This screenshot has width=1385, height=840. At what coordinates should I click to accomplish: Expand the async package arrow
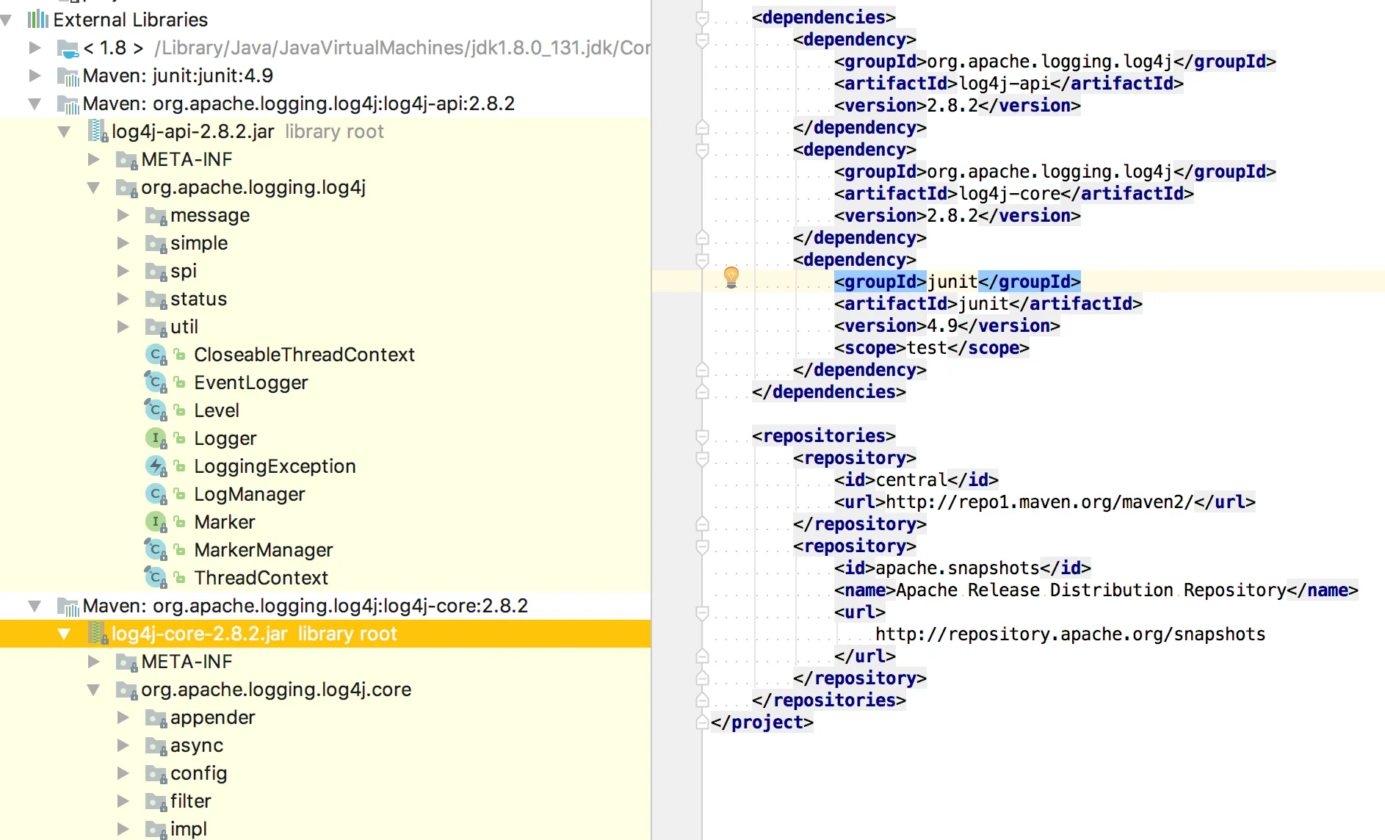pyautogui.click(x=123, y=745)
